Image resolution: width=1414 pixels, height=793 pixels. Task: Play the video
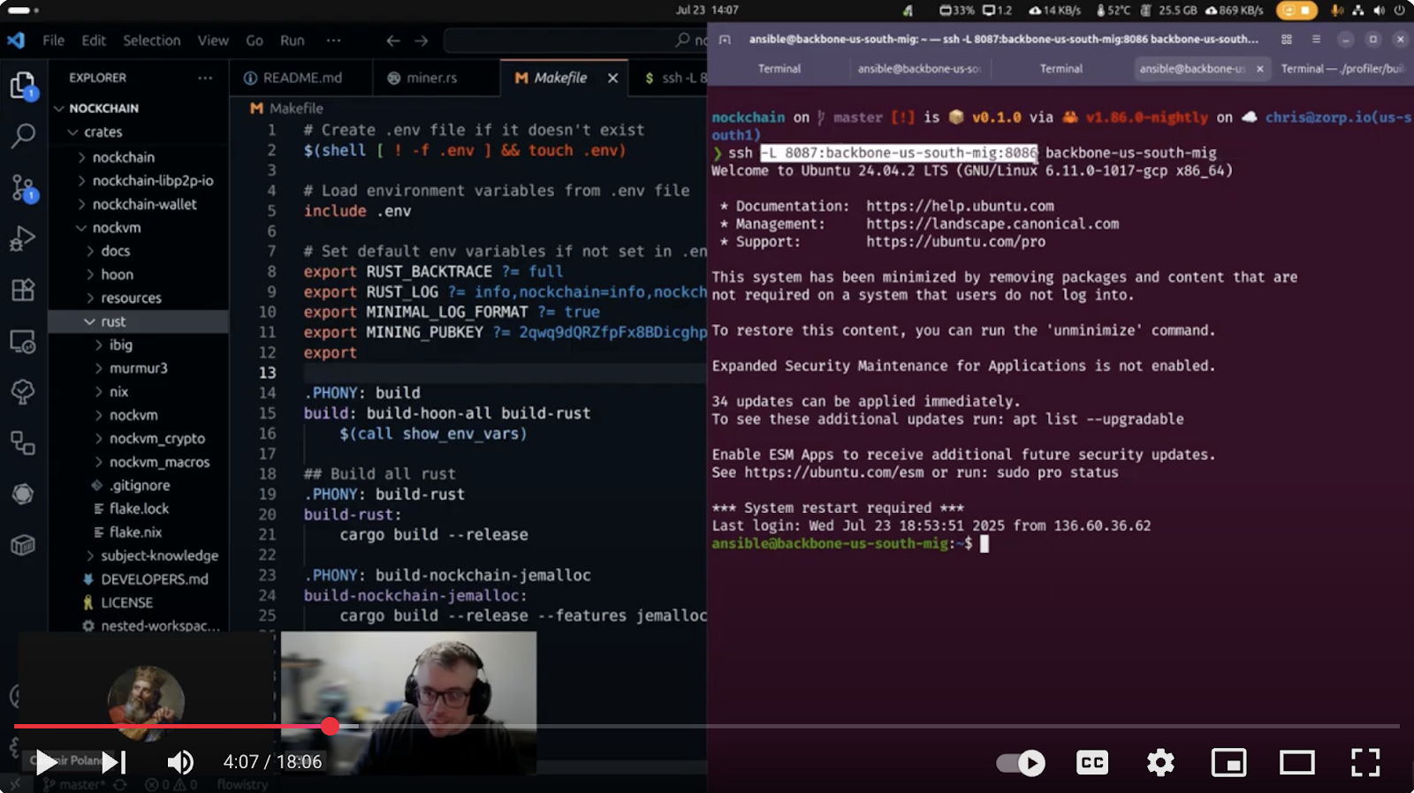45,762
